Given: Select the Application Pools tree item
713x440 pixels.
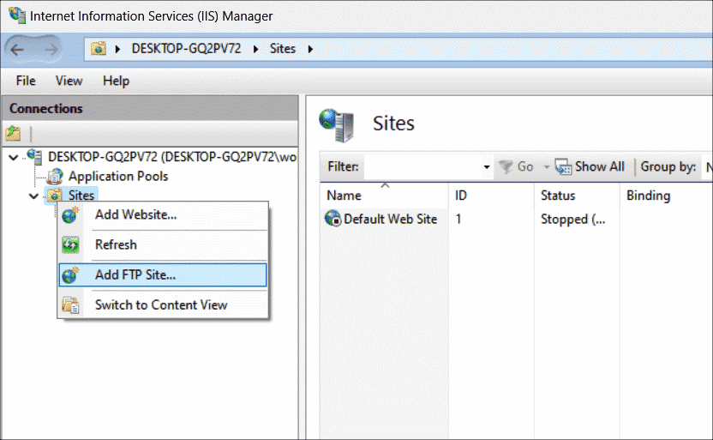Looking at the screenshot, I should [x=118, y=176].
